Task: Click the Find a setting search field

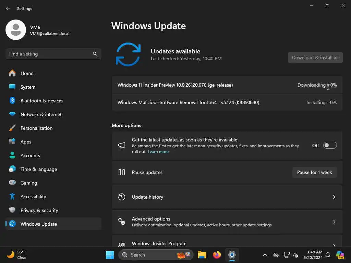Action: (53, 54)
